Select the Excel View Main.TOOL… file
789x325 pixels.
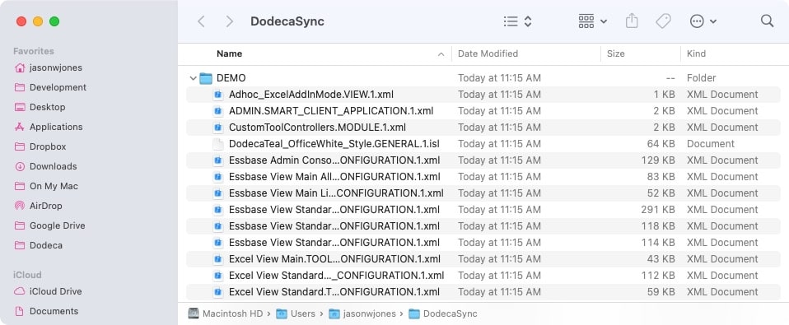coord(334,259)
